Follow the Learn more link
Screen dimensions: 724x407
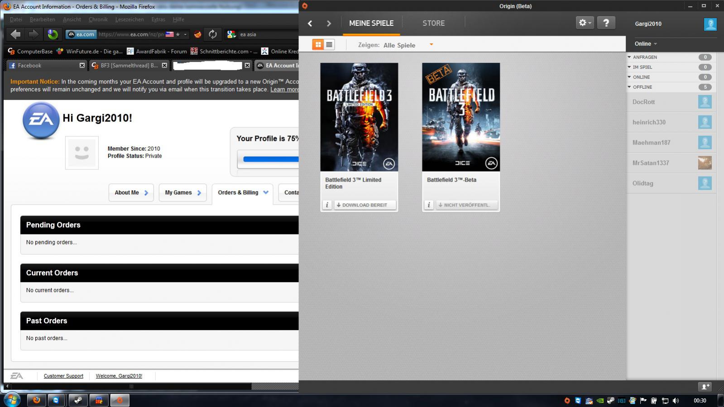(284, 89)
